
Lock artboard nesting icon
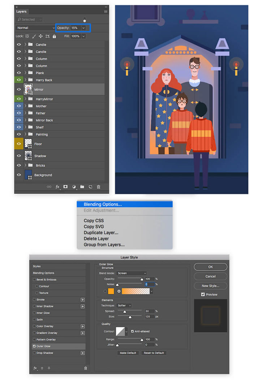(48, 36)
